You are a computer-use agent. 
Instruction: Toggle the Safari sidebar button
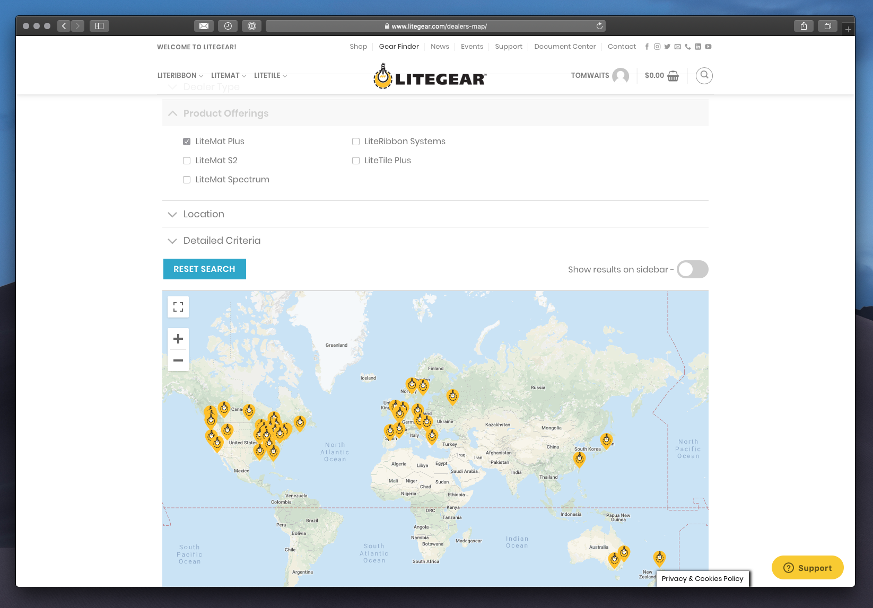click(99, 26)
